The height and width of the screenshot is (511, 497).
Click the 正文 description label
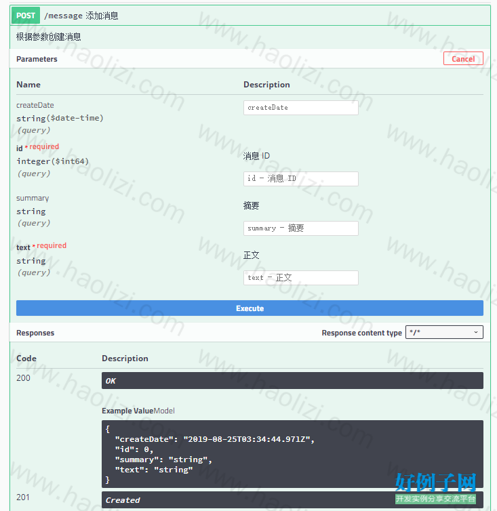(x=251, y=255)
